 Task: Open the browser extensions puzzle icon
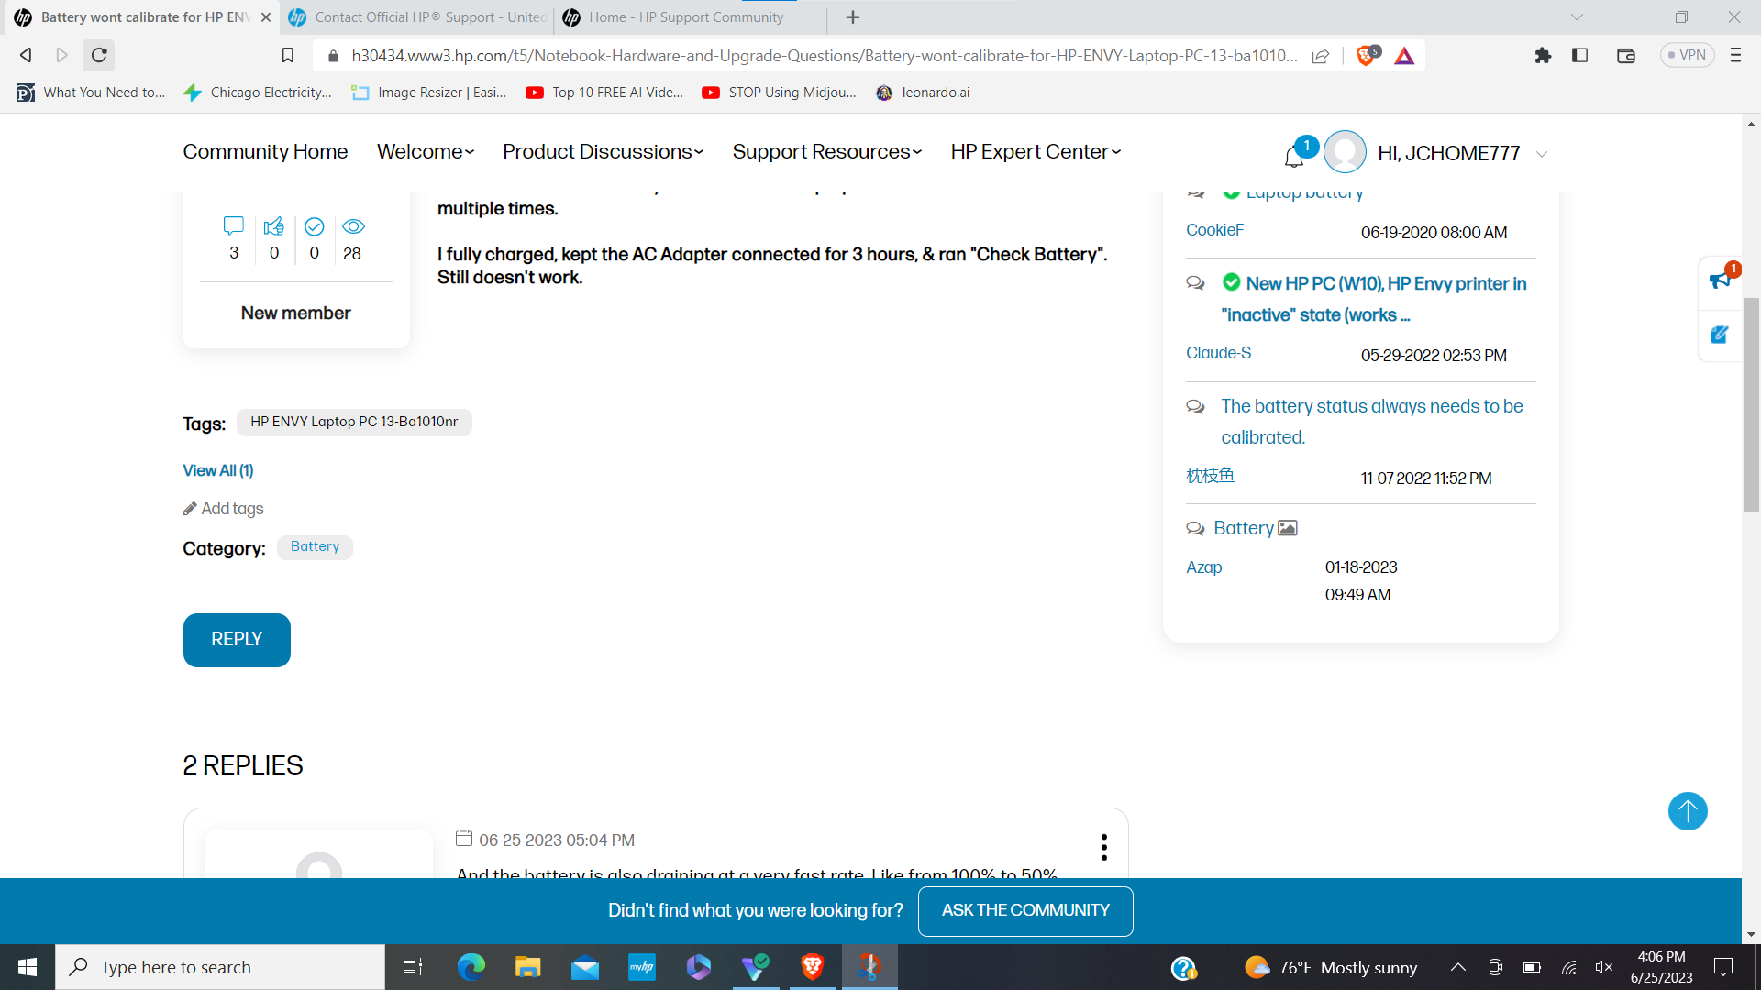pyautogui.click(x=1543, y=56)
